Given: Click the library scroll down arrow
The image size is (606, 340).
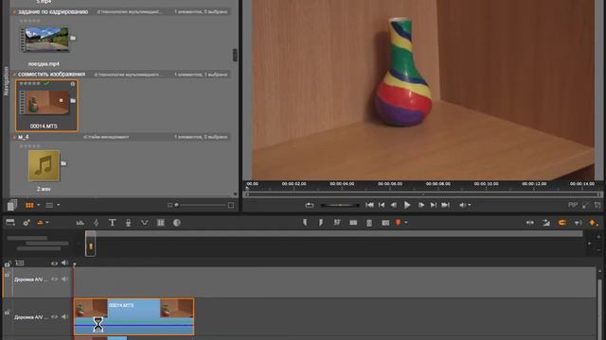Looking at the screenshot, I should point(236,195).
